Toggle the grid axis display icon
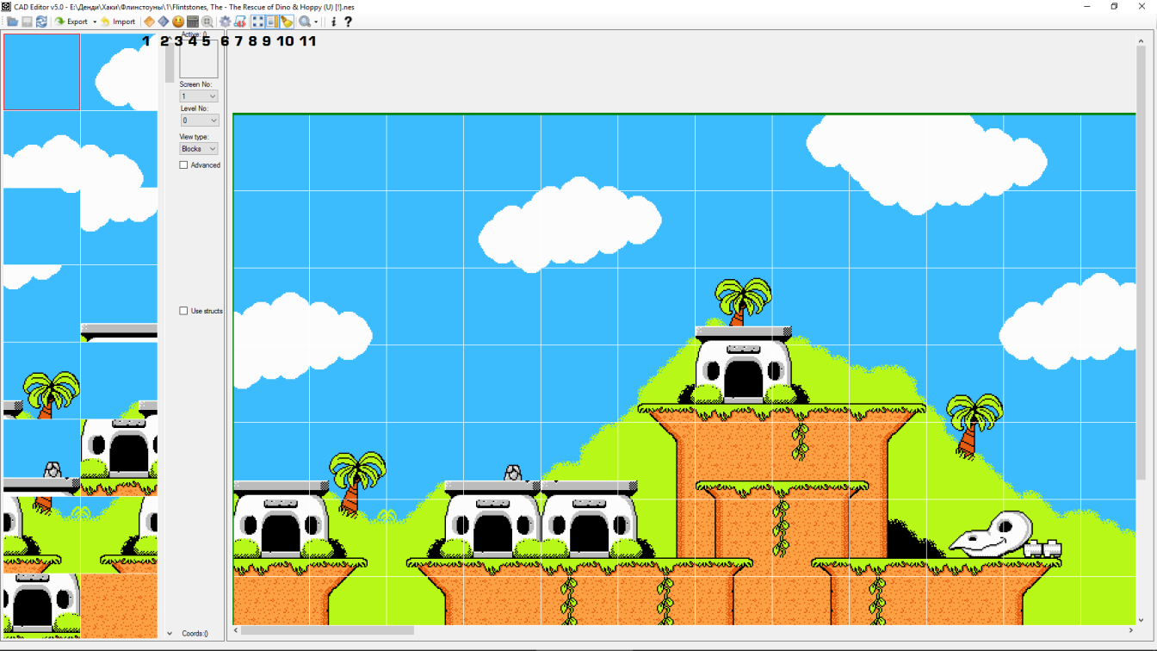The width and height of the screenshot is (1157, 651). [x=257, y=22]
